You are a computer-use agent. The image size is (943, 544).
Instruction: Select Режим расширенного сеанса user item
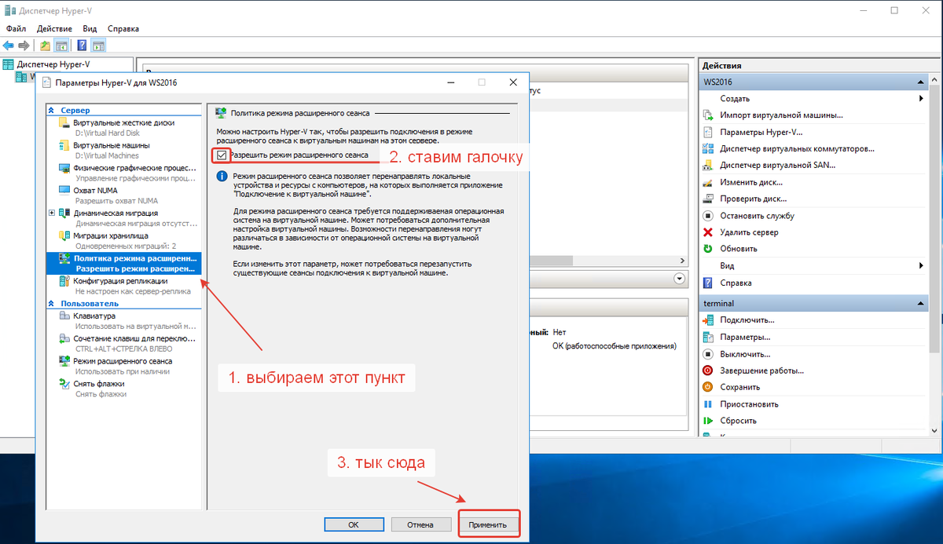click(122, 361)
